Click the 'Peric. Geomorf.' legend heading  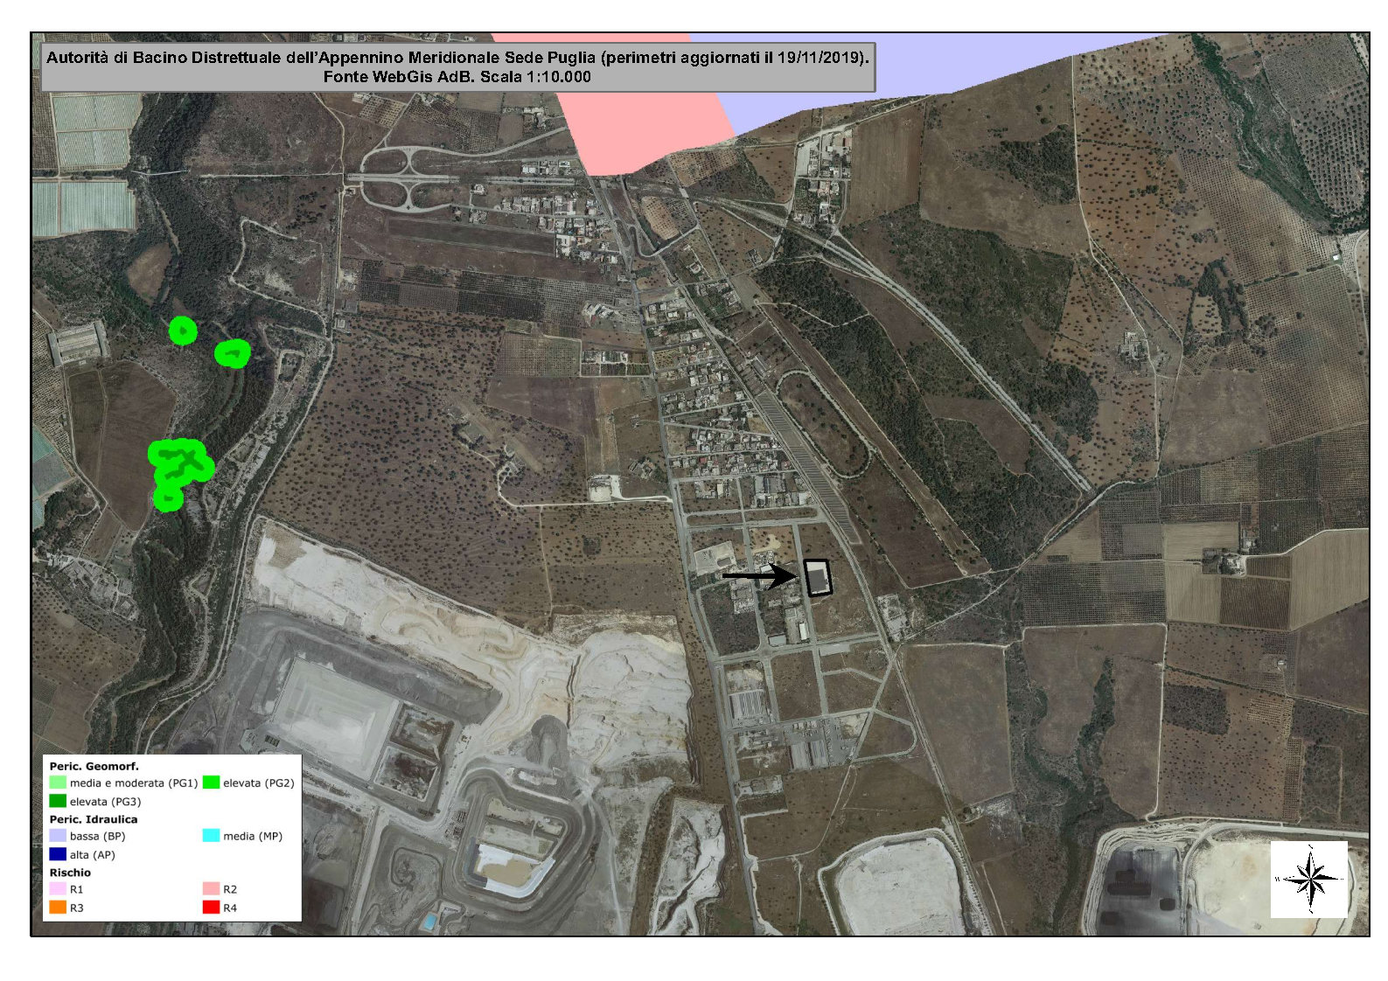tap(94, 766)
